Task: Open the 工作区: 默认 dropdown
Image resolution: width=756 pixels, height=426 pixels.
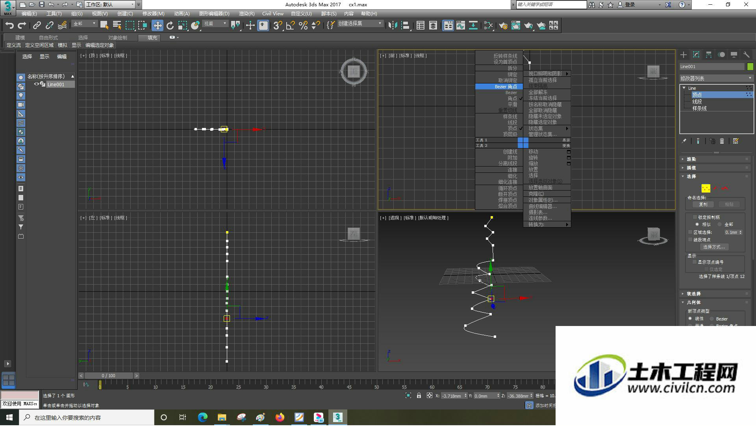Action: [110, 5]
